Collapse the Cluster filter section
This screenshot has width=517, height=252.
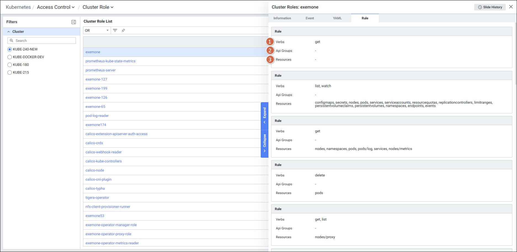(x=9, y=32)
